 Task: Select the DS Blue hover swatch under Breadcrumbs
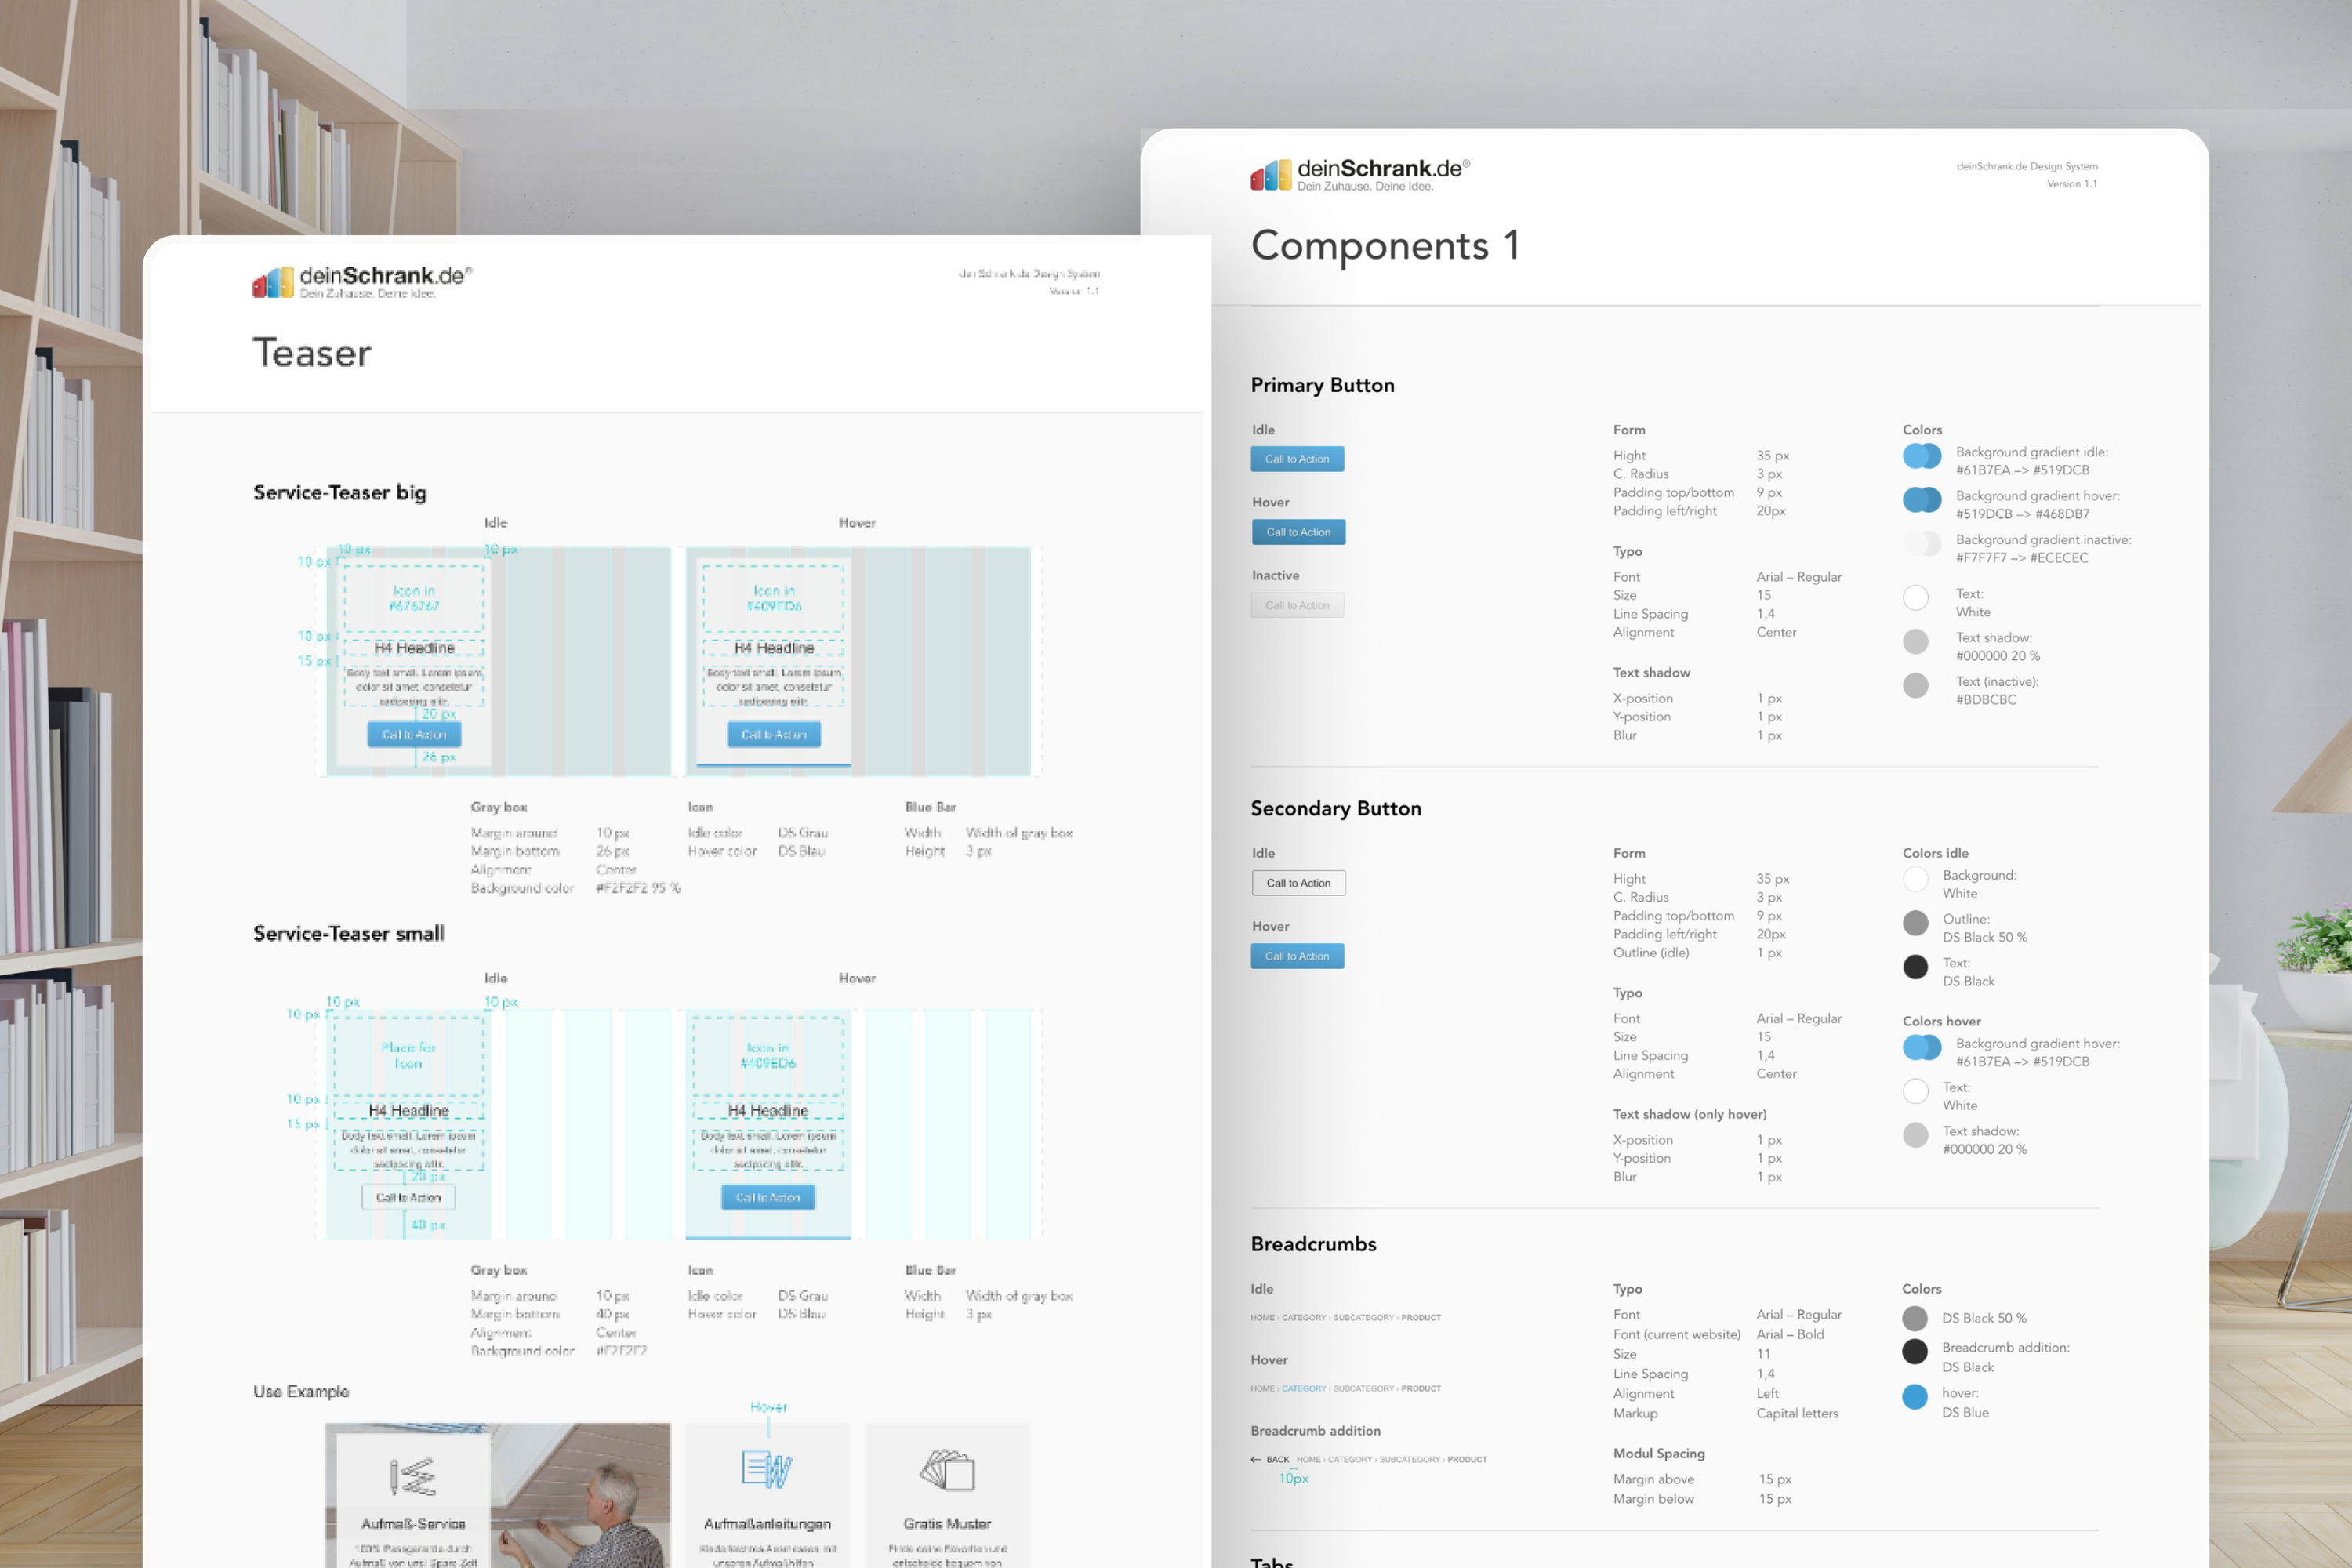[x=1914, y=1397]
